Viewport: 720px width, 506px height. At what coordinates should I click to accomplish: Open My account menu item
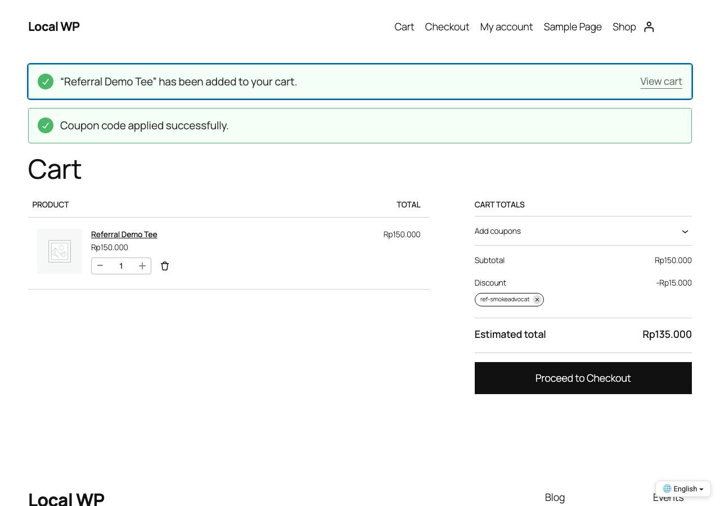506,27
